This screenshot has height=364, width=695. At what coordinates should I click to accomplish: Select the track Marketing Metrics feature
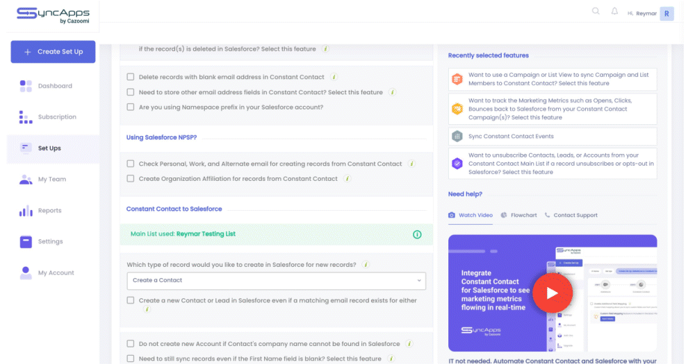click(553, 109)
